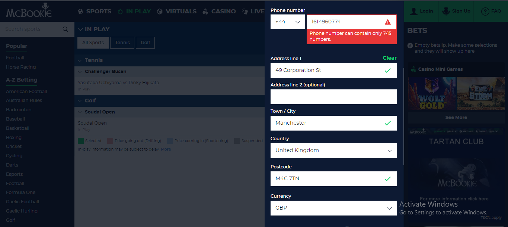The width and height of the screenshot is (508, 227).
Task: Click the checkmark in Address line 1
Action: tap(388, 70)
